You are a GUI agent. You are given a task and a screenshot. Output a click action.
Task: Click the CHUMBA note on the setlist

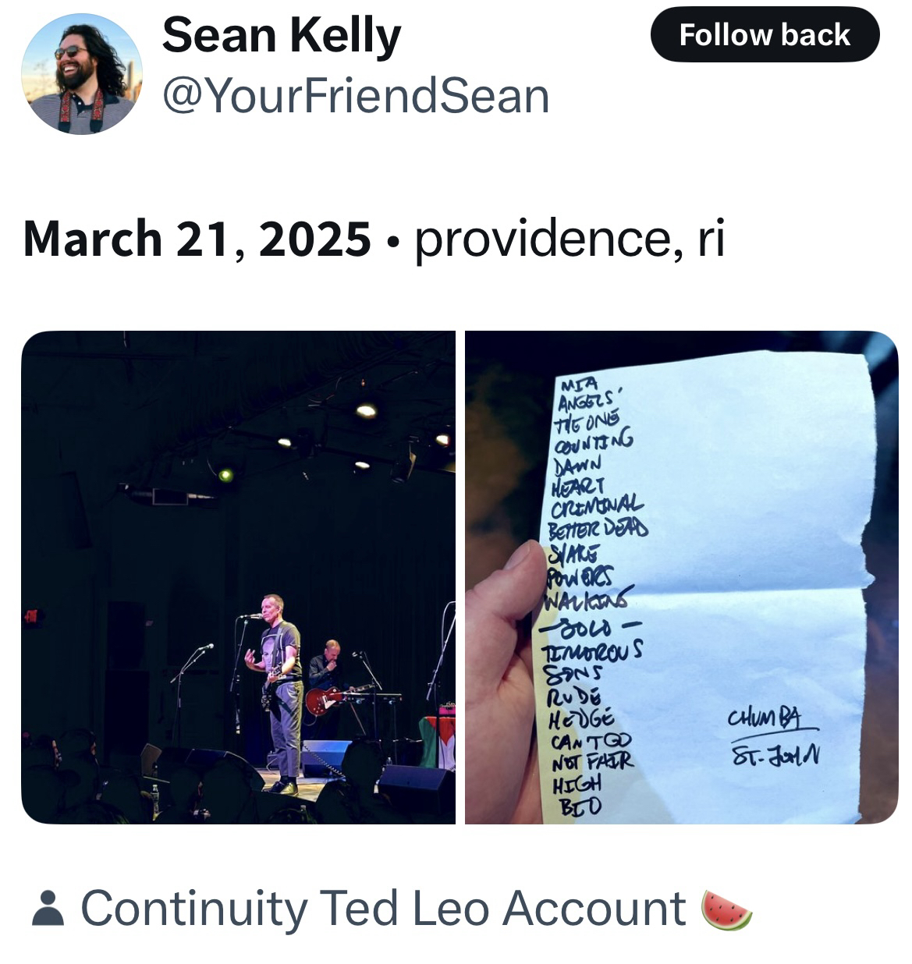click(x=763, y=719)
